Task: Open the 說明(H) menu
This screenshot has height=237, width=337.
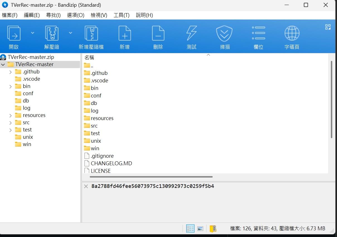Action: [144, 15]
